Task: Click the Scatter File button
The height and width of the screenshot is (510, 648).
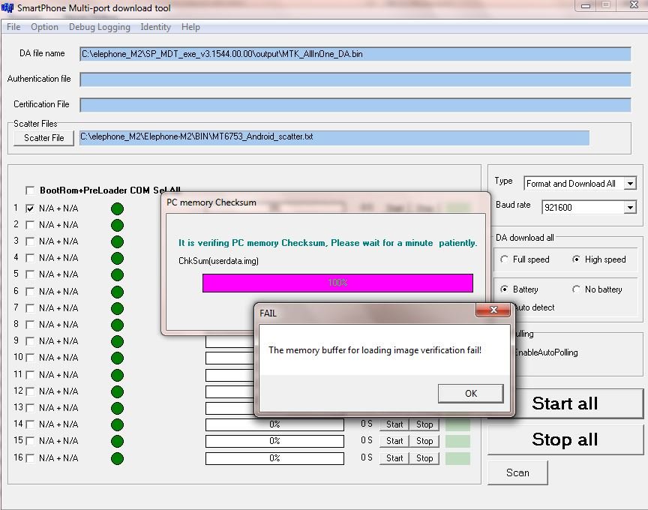Action: coord(43,138)
